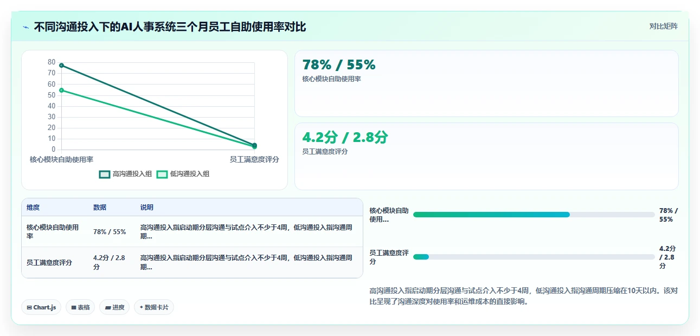Click the 核心模块自助使用率 x-axis label on chart
The width and height of the screenshot is (700, 336).
(61, 159)
